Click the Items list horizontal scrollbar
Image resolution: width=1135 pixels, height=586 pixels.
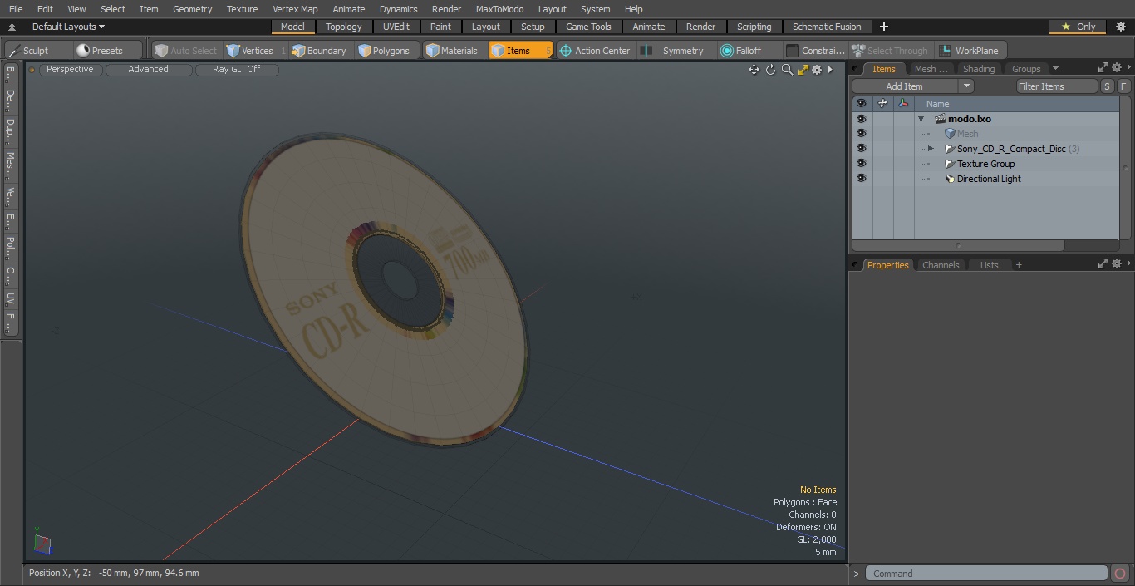click(x=958, y=245)
